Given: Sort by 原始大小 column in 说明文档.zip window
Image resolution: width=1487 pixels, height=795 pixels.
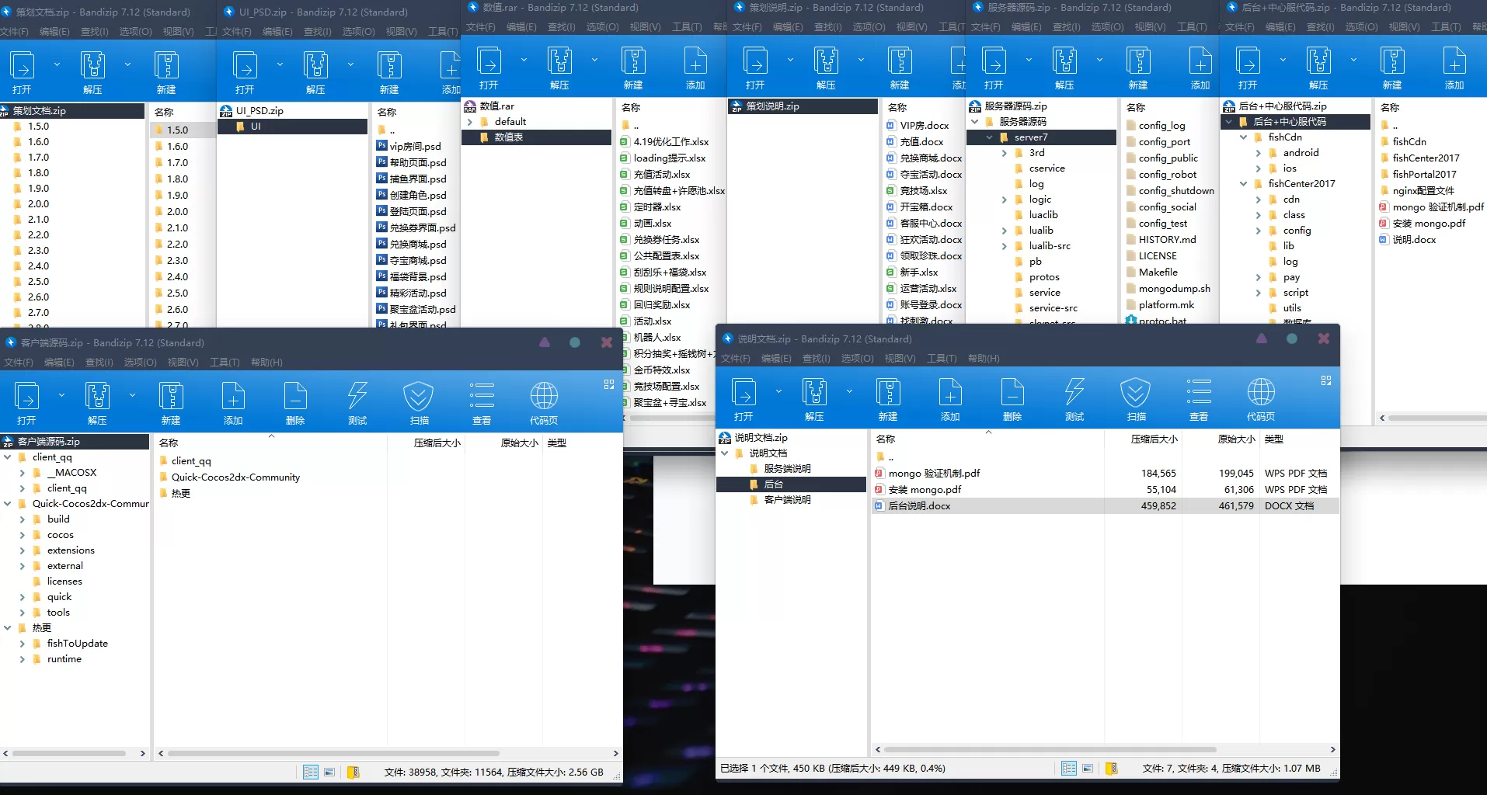Looking at the screenshot, I should point(1235,439).
